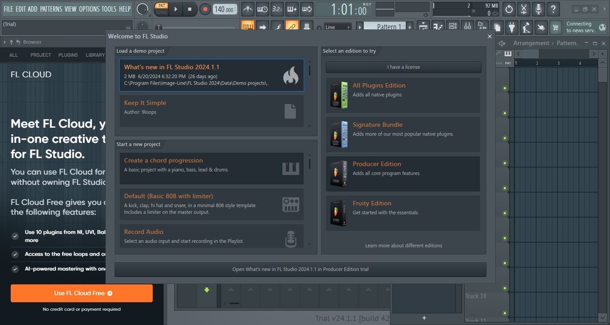Toggle blend recording (keyboard plus) icon

pyautogui.click(x=292, y=9)
